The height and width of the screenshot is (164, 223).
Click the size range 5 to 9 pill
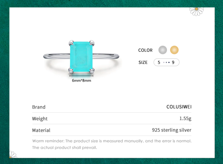point(166,62)
